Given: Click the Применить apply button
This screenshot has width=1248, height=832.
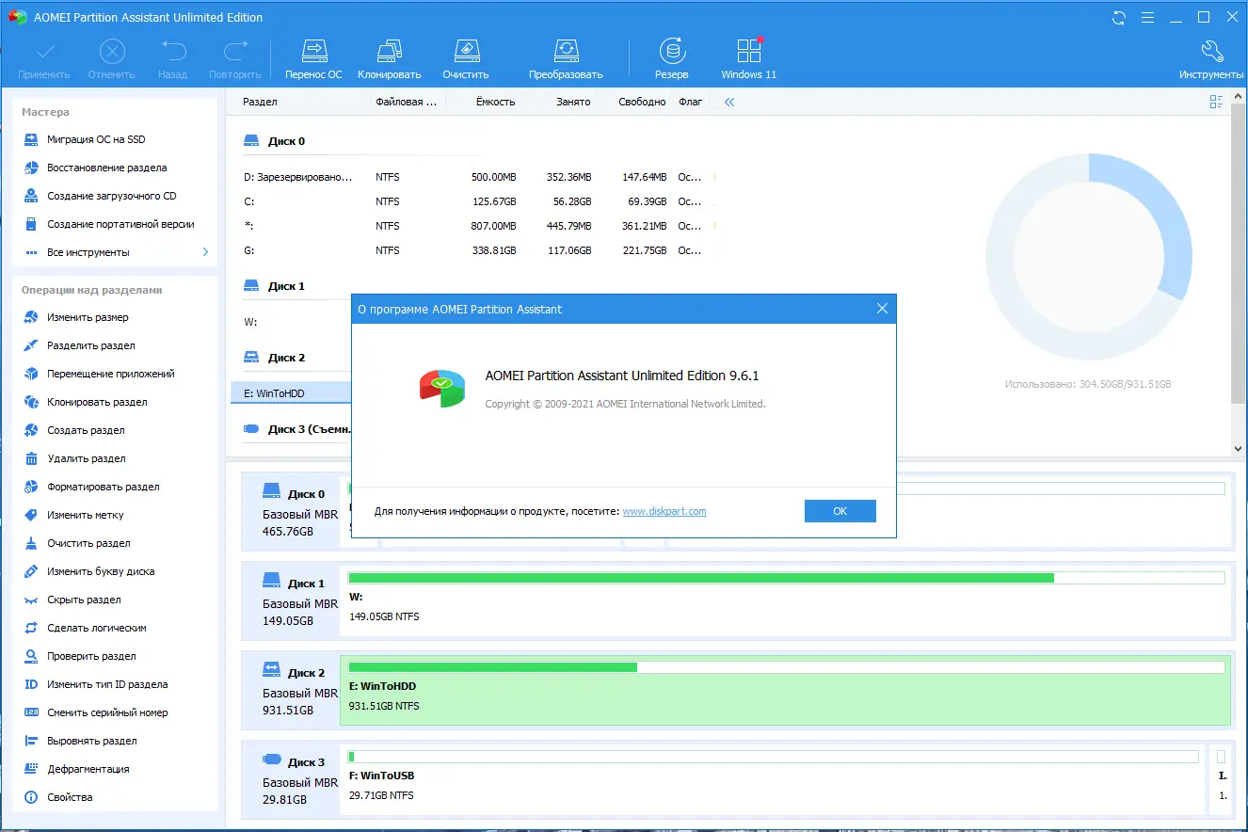Looking at the screenshot, I should coord(42,56).
